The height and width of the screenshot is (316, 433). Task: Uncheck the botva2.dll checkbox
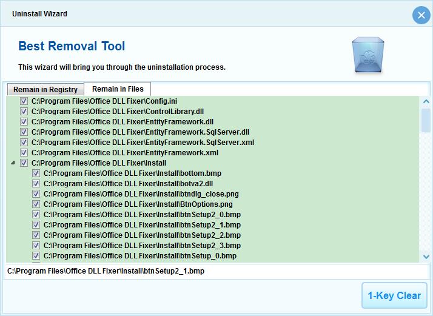point(36,184)
